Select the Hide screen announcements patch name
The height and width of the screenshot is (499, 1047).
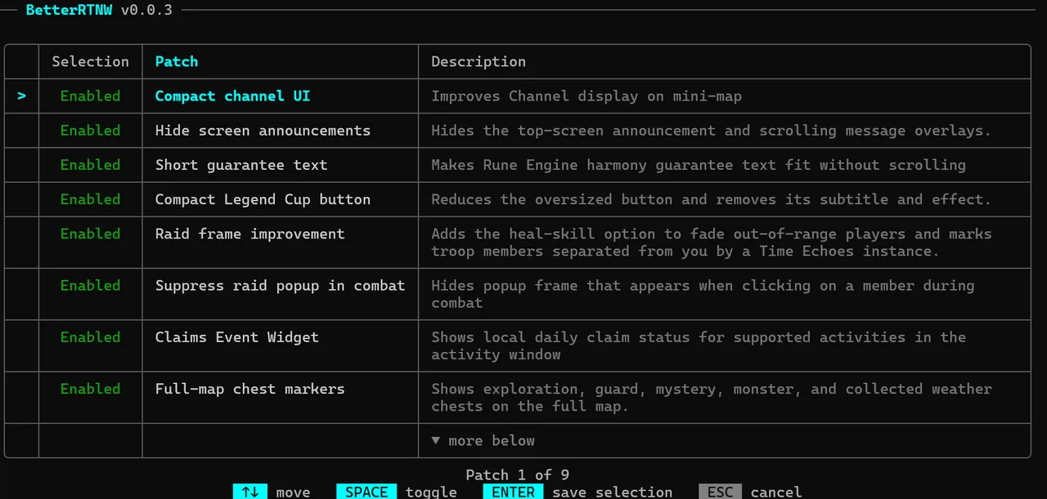pos(263,130)
